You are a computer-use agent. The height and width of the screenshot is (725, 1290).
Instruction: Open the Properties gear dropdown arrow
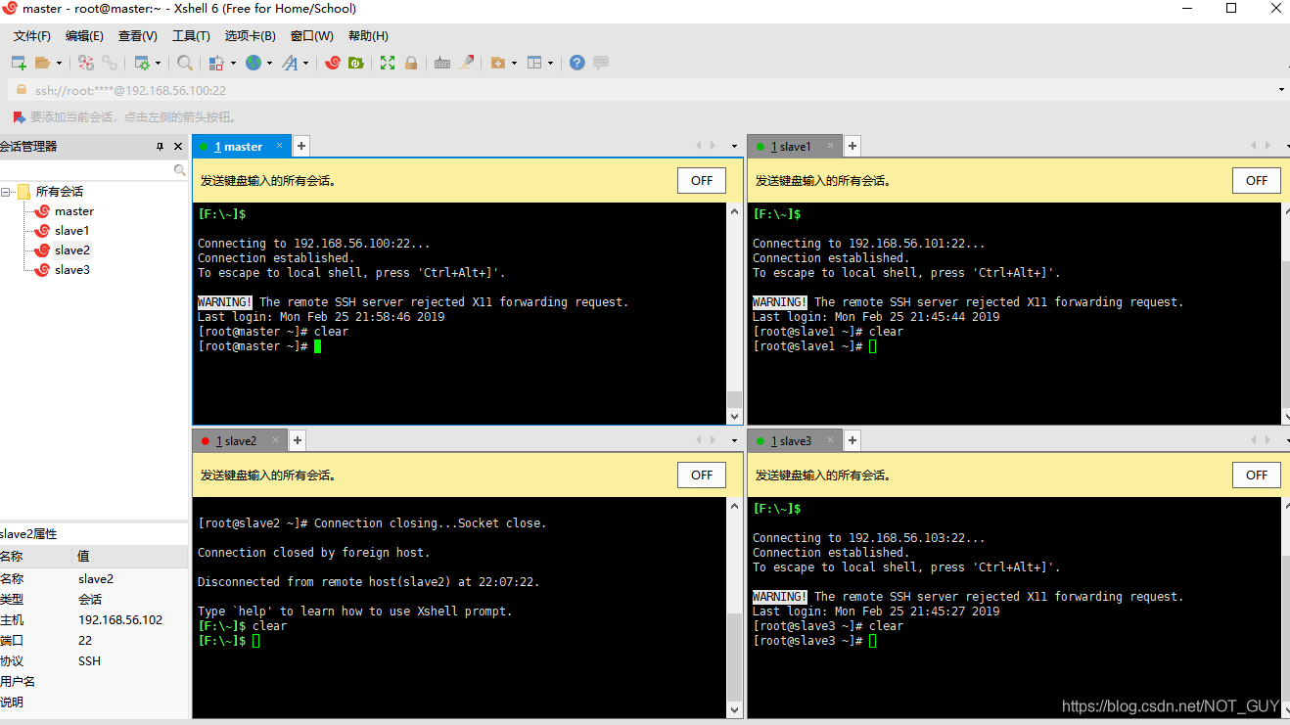(159, 64)
